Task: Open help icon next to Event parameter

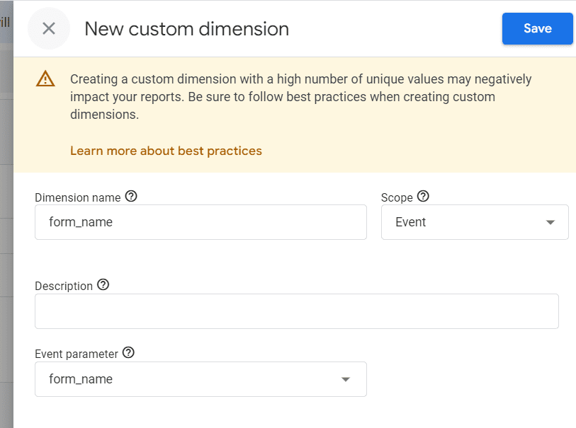Action: pos(128,352)
